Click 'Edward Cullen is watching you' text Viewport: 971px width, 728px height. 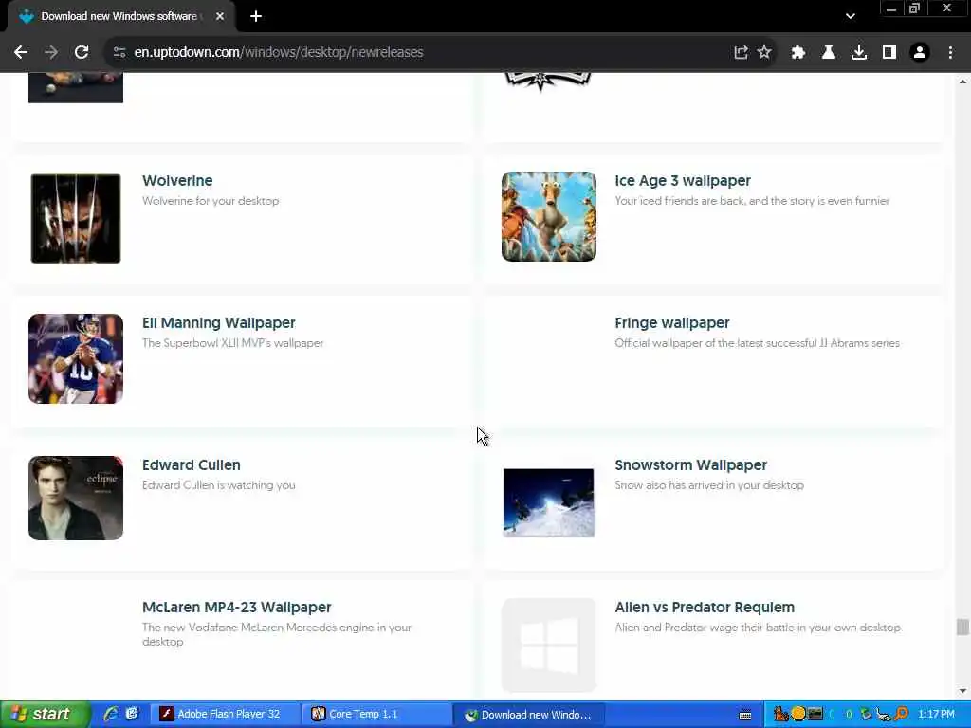[219, 485]
